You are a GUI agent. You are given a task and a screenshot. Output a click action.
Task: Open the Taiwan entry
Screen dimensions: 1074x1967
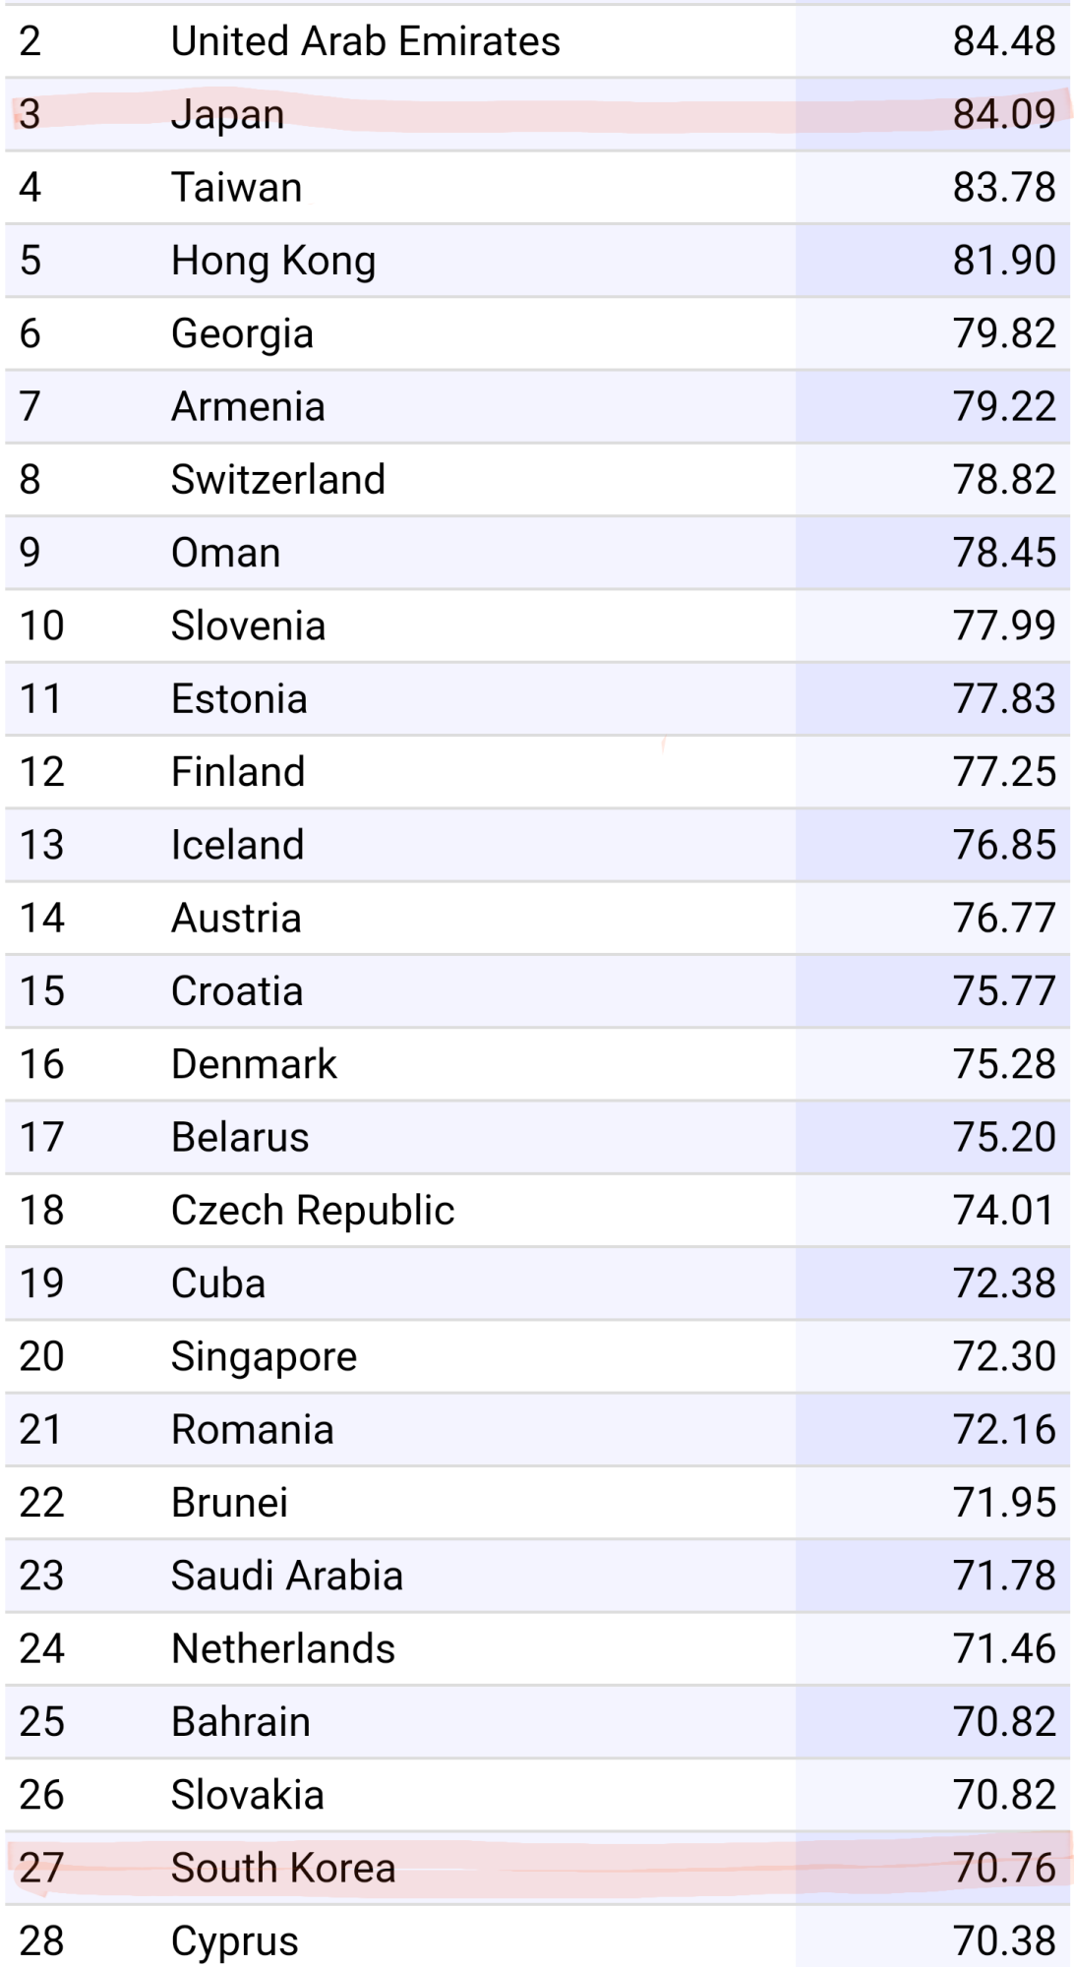pos(236,187)
